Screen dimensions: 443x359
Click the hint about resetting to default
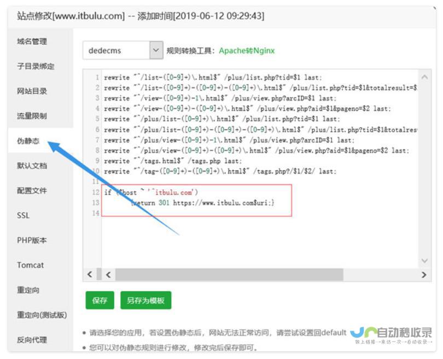(218, 333)
